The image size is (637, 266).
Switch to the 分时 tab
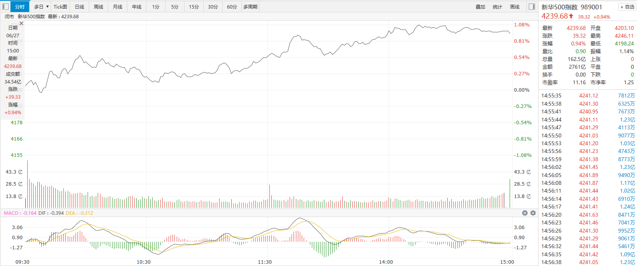tap(19, 7)
